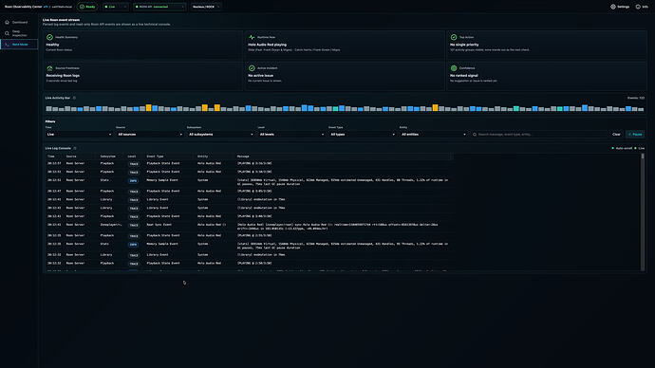Sort by the Level column header
Screen dimensions: 655x368
pos(132,156)
